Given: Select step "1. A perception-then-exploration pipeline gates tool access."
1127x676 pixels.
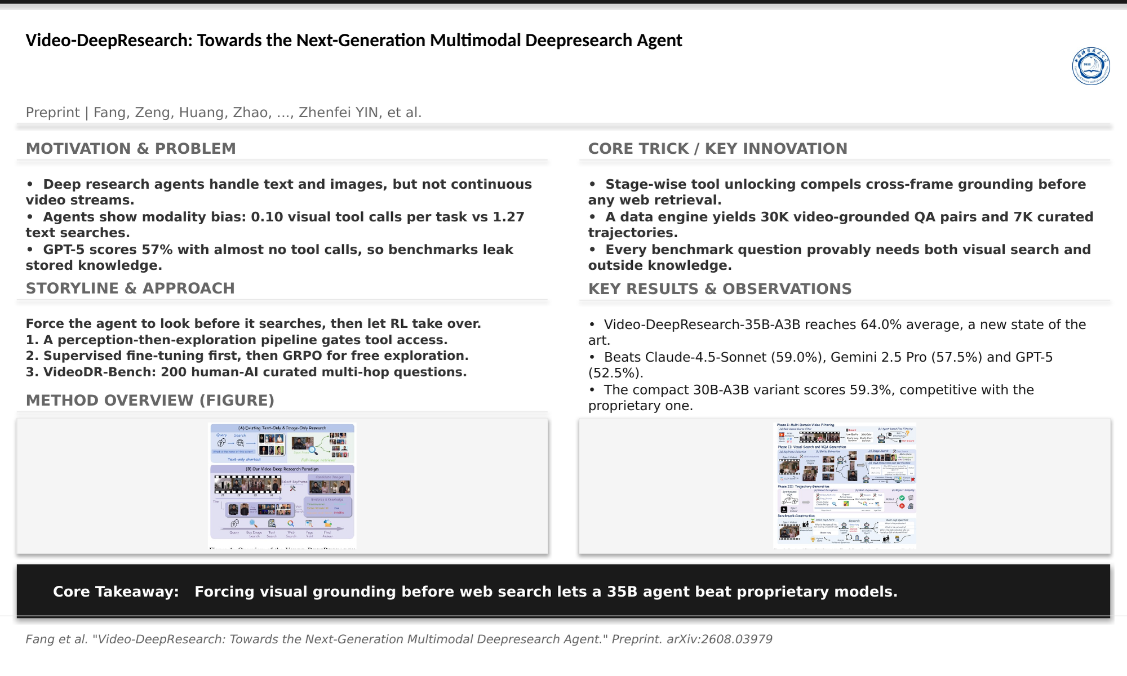Looking at the screenshot, I should click(x=237, y=340).
